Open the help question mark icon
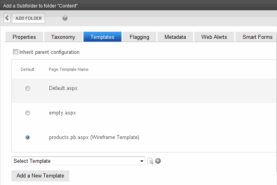The width and height of the screenshot is (277, 185). click(x=65, y=18)
